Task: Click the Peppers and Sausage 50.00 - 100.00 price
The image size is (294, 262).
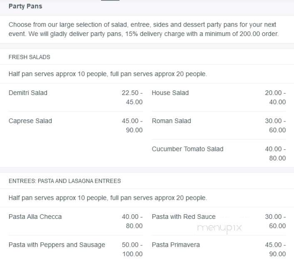Action: click(x=132, y=250)
